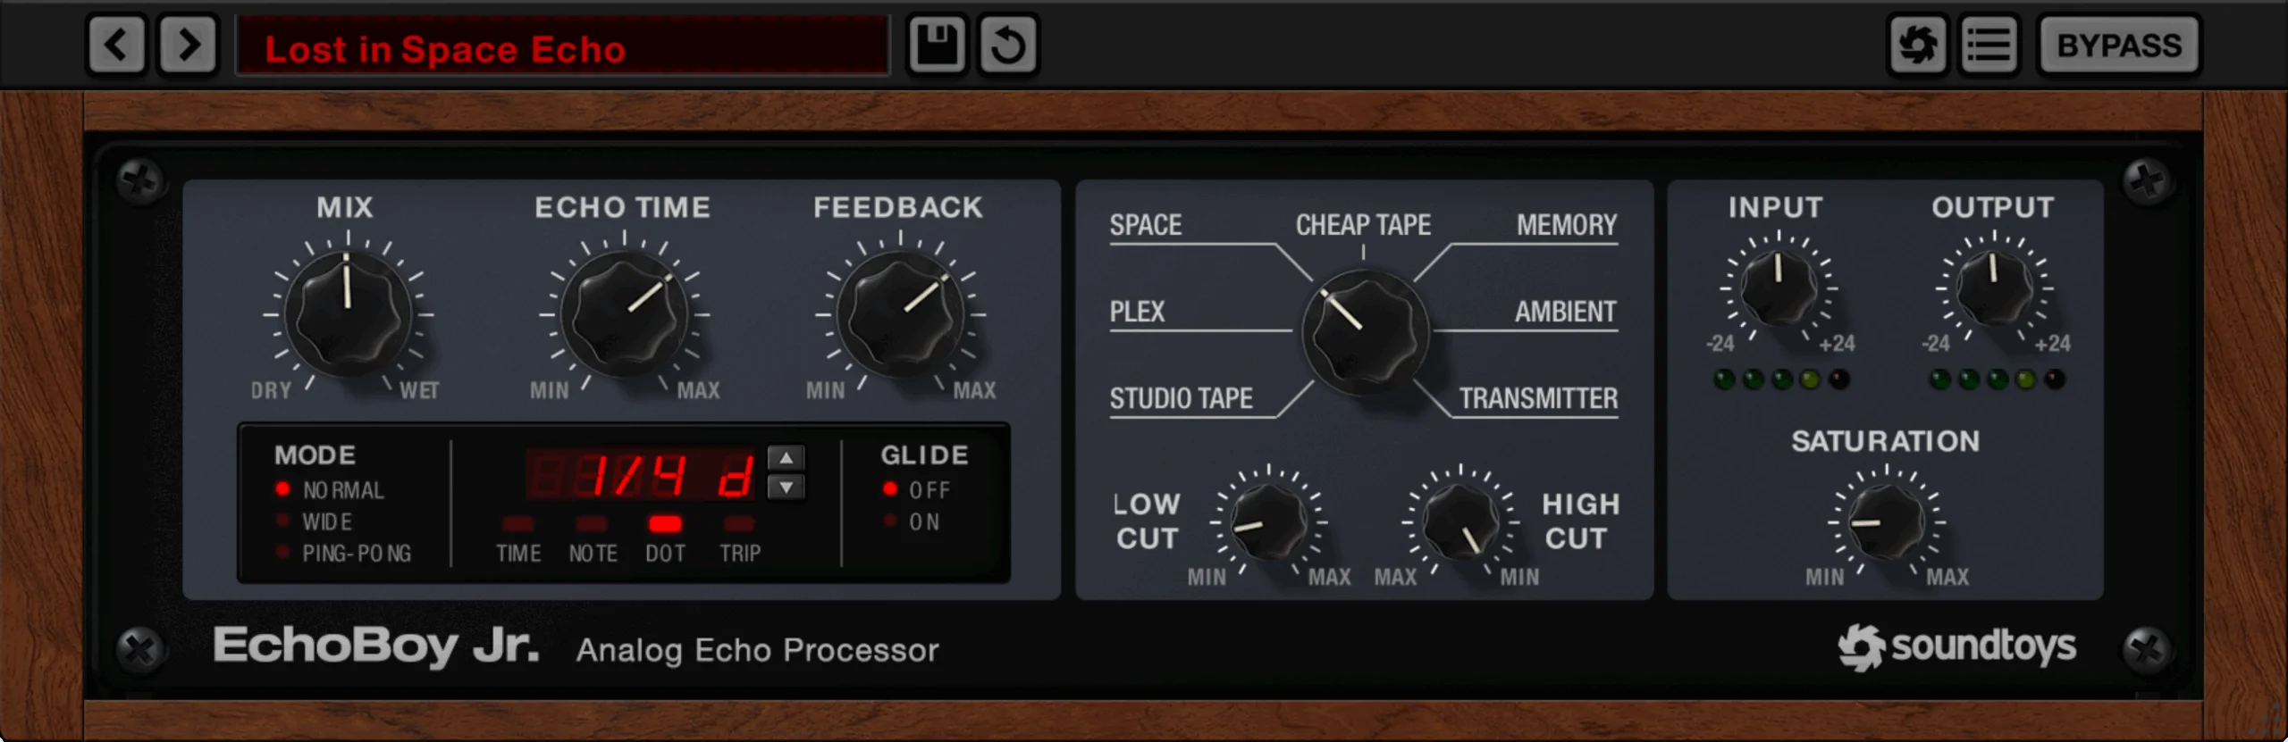Decrease echo note value with down arrow
This screenshot has height=742, width=2288.
coord(786,488)
